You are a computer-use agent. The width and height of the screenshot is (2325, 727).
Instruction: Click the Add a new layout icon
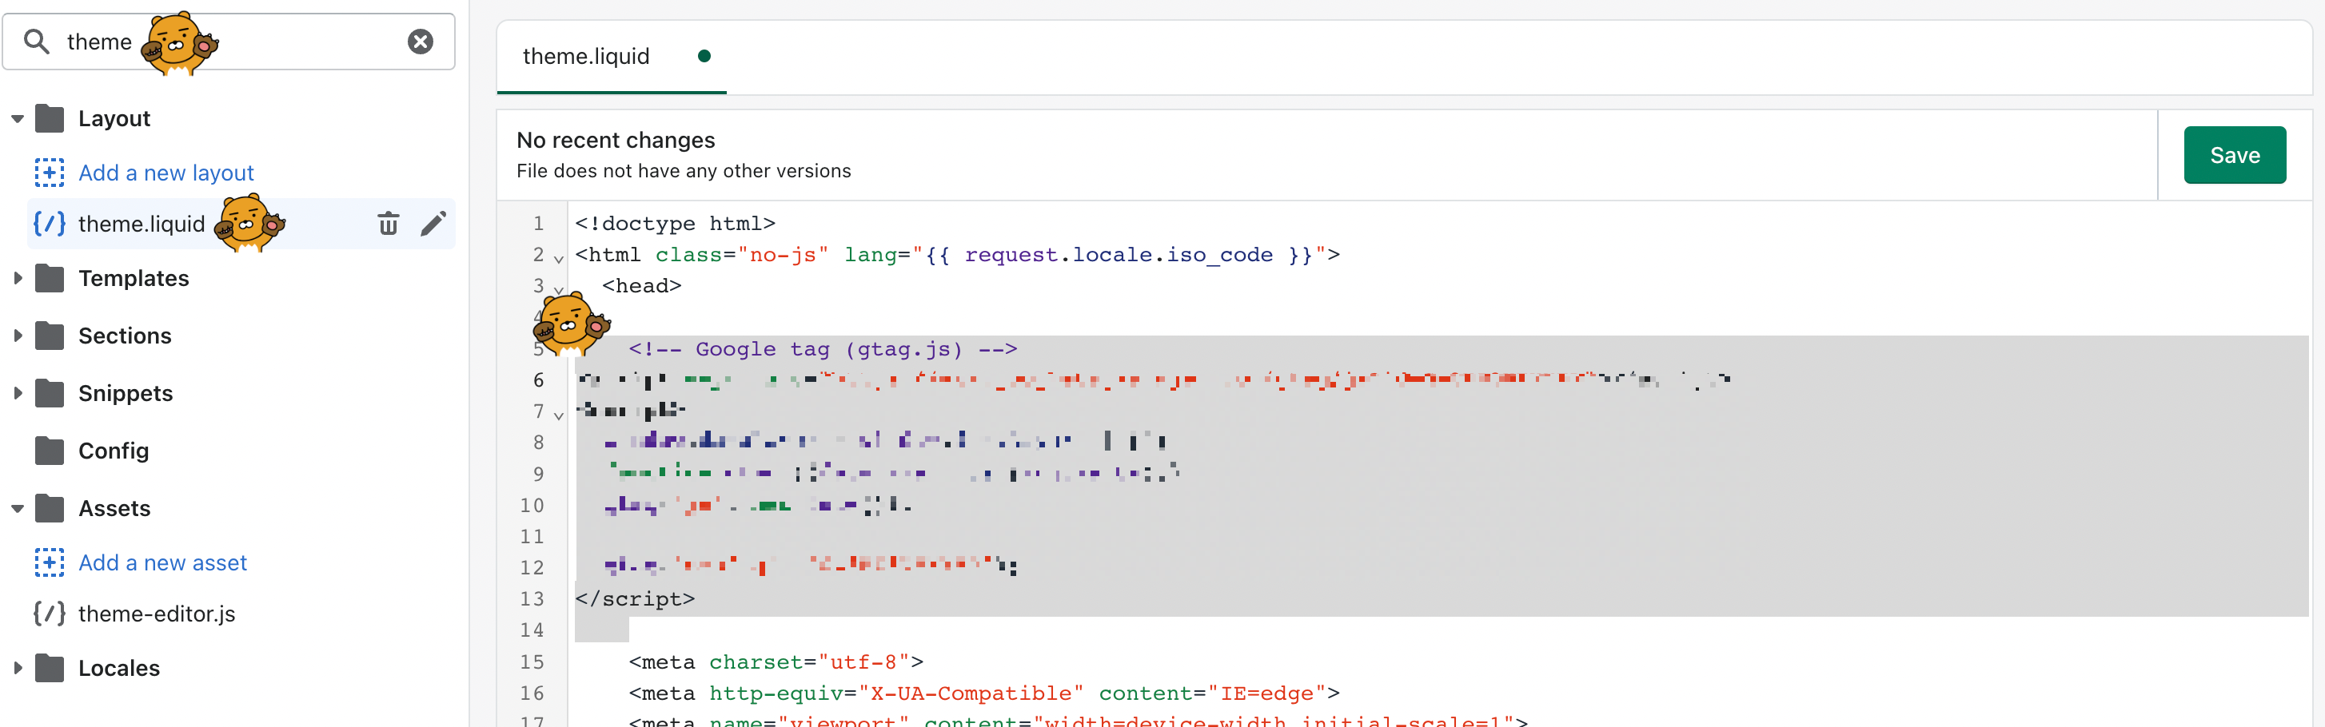50,173
